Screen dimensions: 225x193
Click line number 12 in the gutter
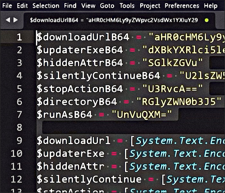pyautogui.click(x=16, y=179)
